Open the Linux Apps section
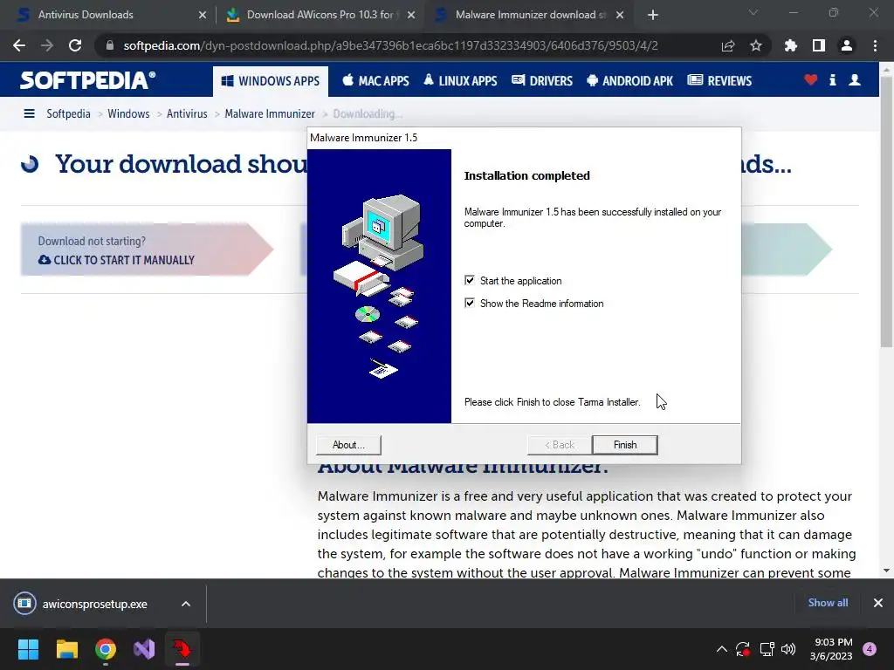The width and height of the screenshot is (894, 670). tap(460, 81)
